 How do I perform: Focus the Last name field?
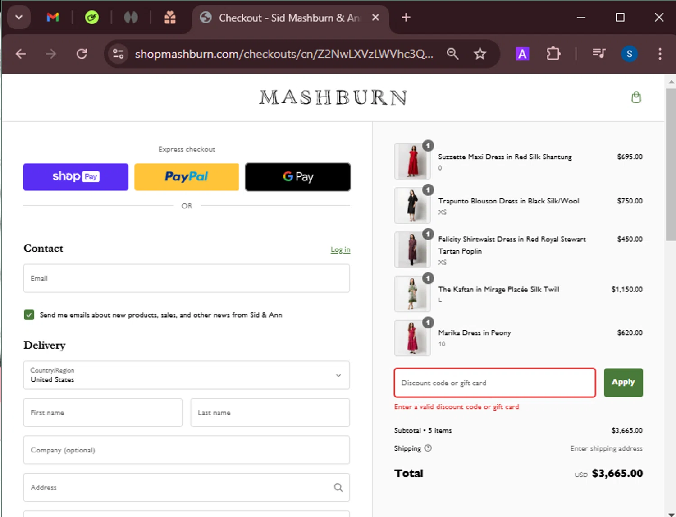[270, 412]
